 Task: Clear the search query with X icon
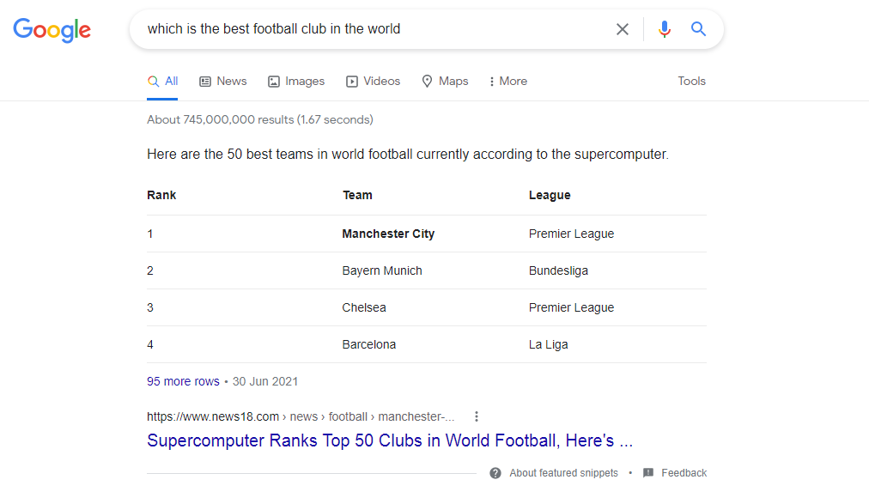click(623, 29)
